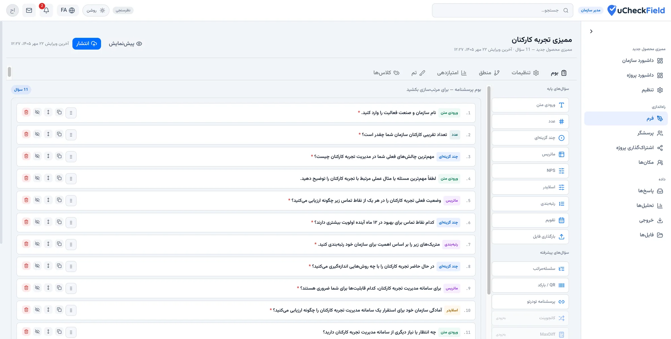Grab drag handle of question 4
The height and width of the screenshot is (339, 671).
[71, 179]
